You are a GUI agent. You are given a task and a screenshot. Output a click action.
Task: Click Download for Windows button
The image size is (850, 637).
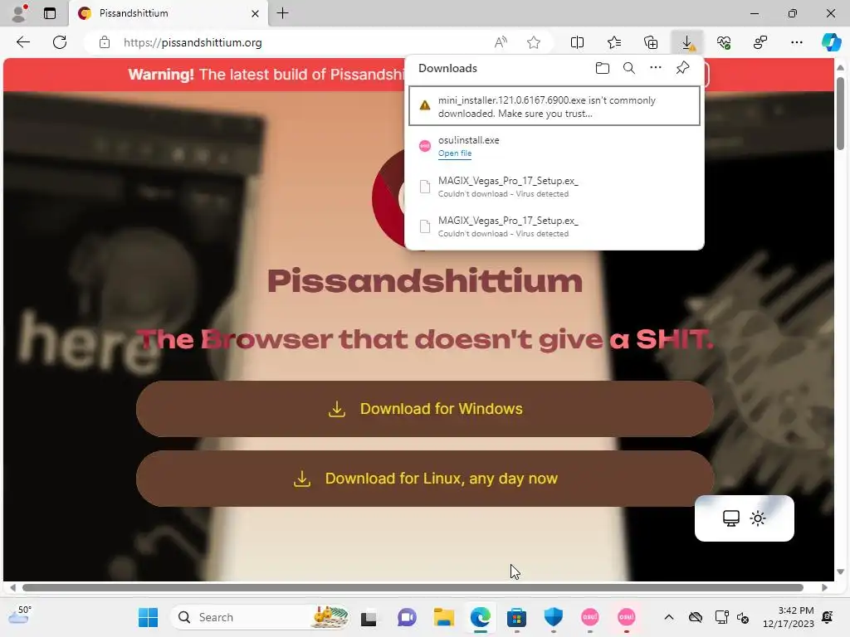point(425,409)
